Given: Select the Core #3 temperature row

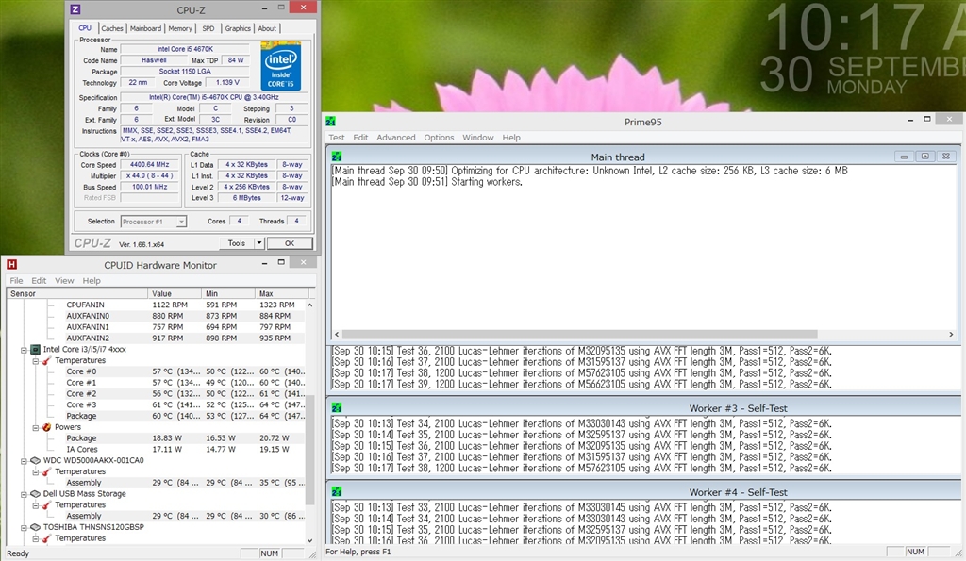Looking at the screenshot, I should 156,404.
